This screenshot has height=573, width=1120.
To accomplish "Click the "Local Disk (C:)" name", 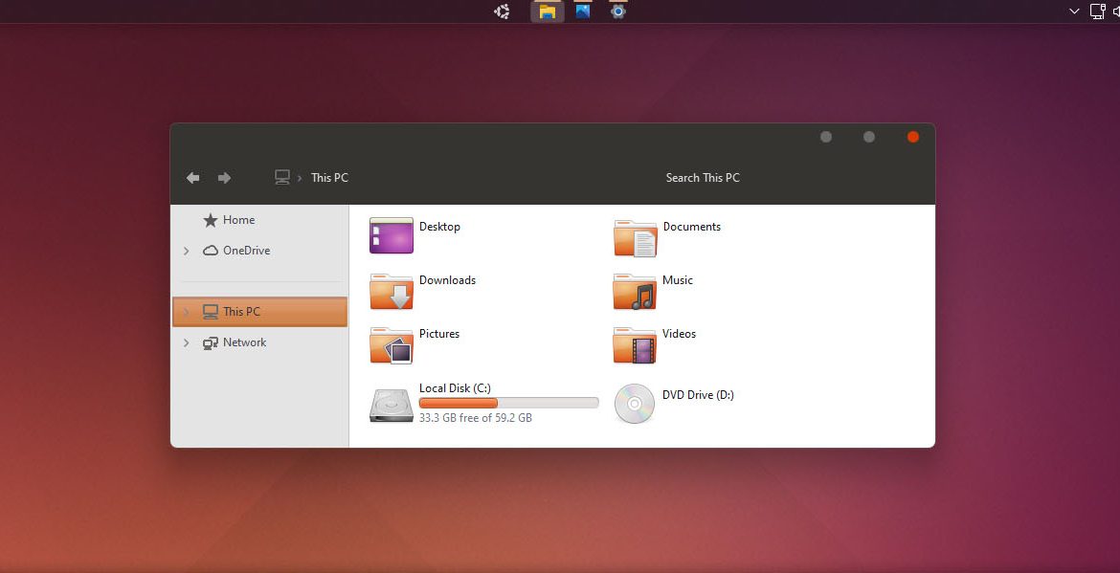I will tap(455, 388).
